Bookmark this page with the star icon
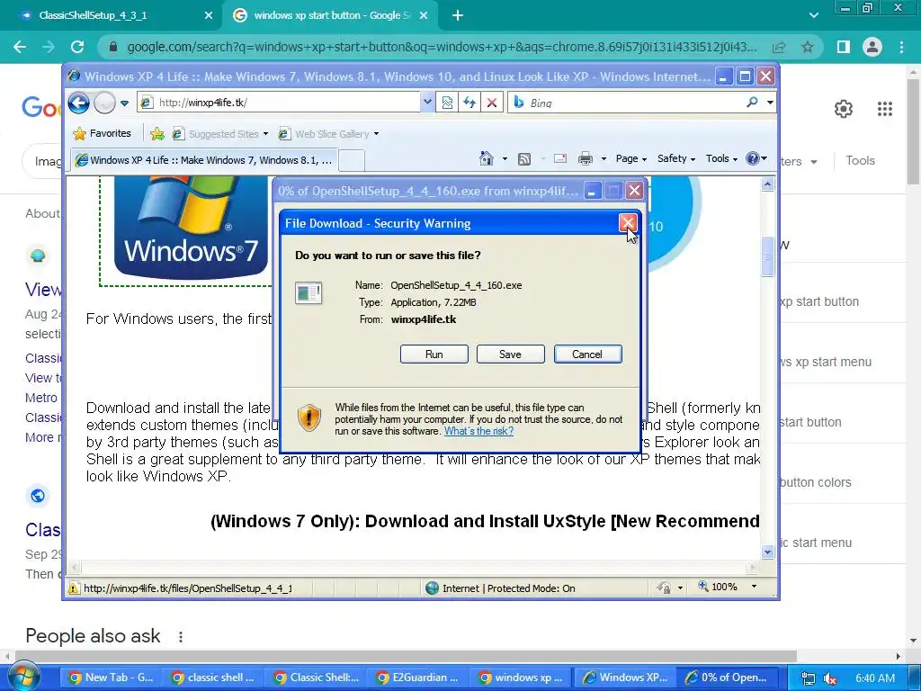Viewport: 921px width, 691px height. pos(808,47)
